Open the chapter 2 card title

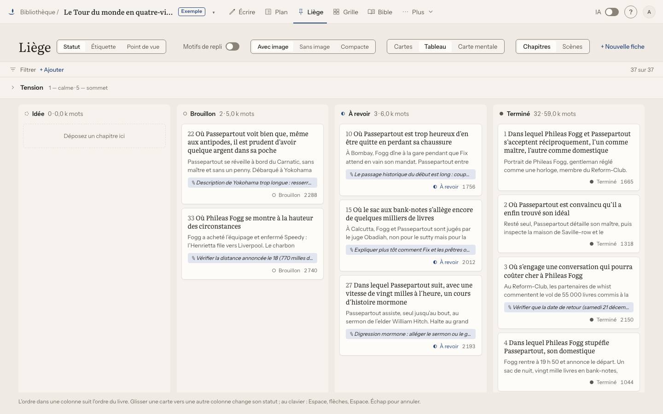point(563,209)
